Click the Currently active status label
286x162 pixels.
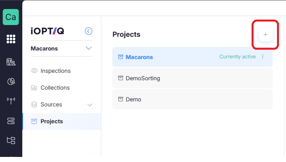pos(237,57)
